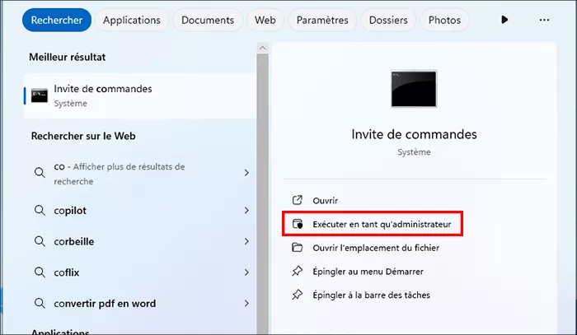Viewport: 577px width, 335px height.
Task: Click the administrator shield icon
Action: (x=298, y=224)
